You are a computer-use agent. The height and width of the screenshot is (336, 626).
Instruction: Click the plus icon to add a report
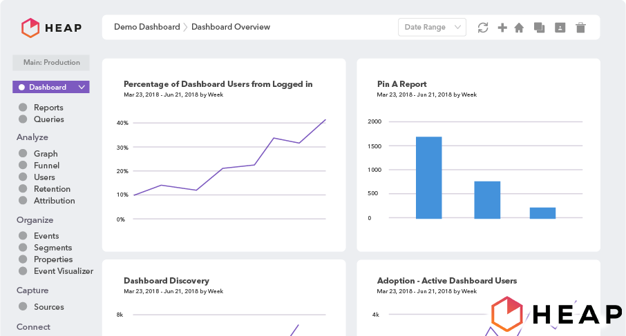tap(502, 28)
